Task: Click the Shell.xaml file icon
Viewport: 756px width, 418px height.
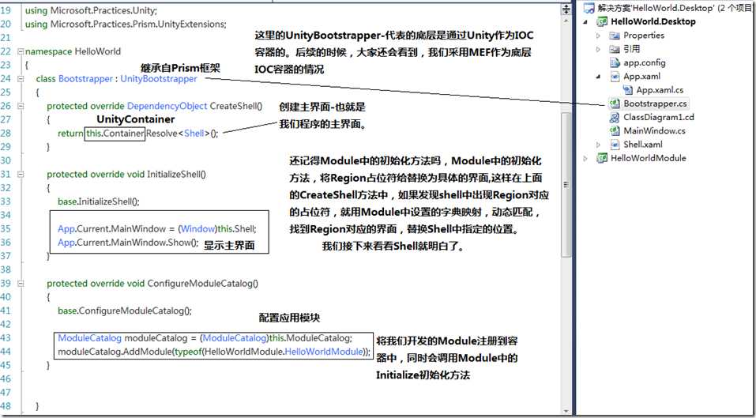Action: [615, 144]
